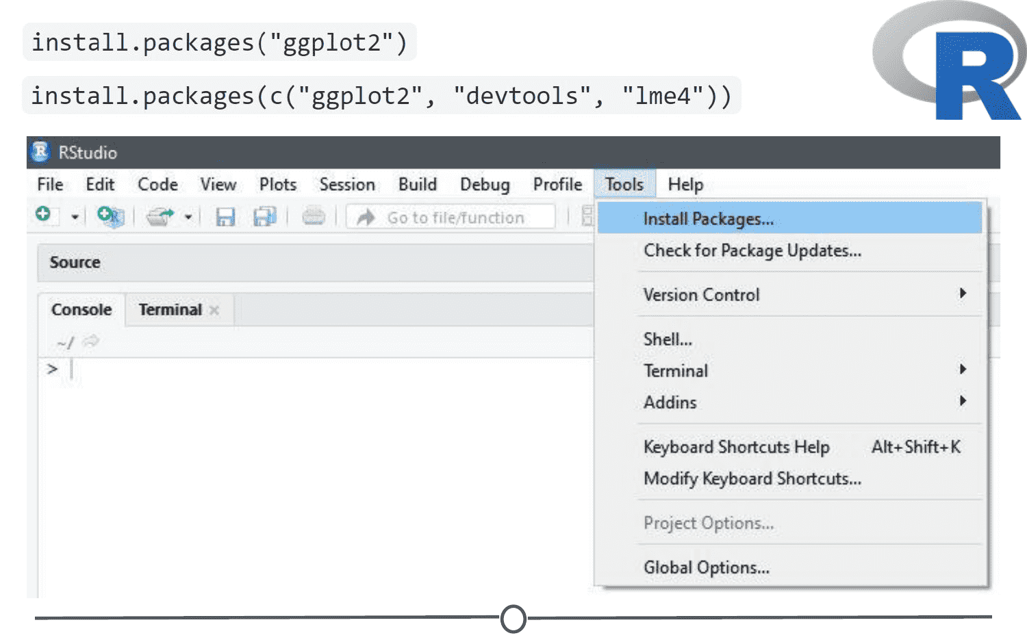Viewport: 1027px width, 642px height.
Task: Click the Open File folder icon
Action: click(x=160, y=216)
